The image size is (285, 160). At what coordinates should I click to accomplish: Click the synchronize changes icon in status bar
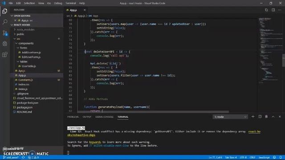point(23,157)
